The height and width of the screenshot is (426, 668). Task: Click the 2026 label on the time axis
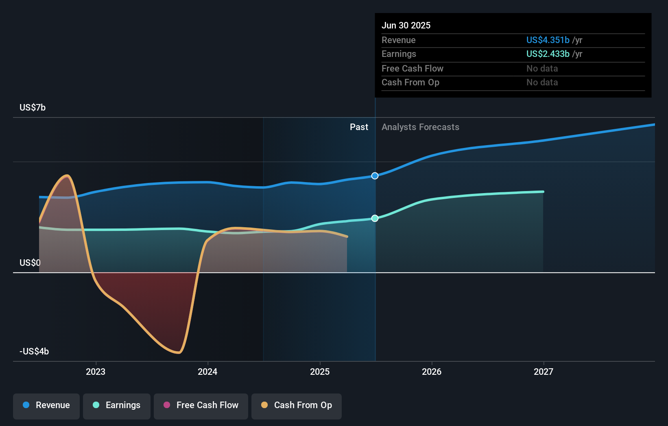pos(432,371)
